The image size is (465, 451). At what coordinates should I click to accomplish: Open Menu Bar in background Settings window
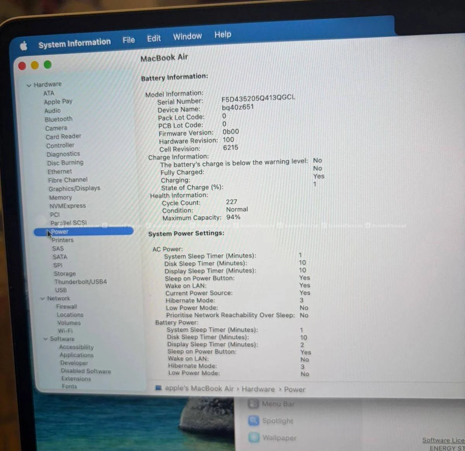(x=271, y=404)
